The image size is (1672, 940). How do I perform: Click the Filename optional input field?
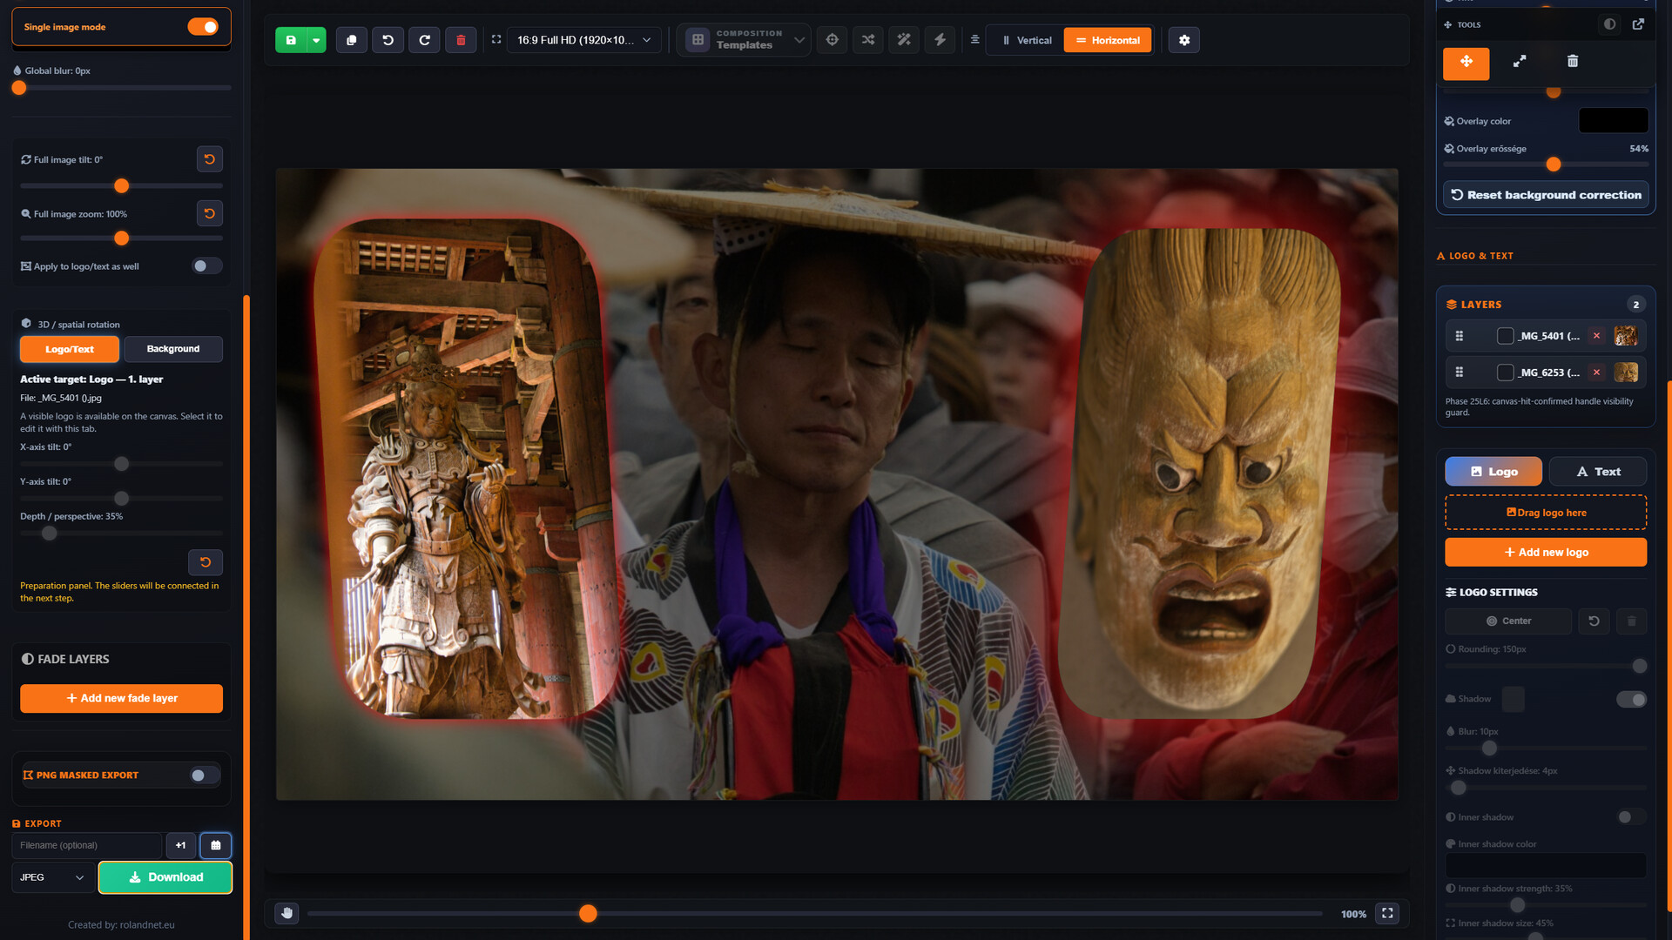[x=87, y=845]
